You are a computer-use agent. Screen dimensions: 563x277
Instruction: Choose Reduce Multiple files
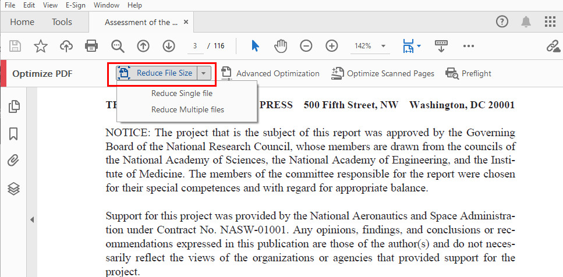pos(187,110)
